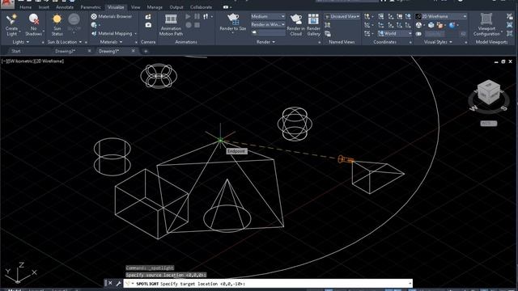Click the orange spotlight glyph in drawing
The width and height of the screenshot is (518, 291).
tap(345, 160)
